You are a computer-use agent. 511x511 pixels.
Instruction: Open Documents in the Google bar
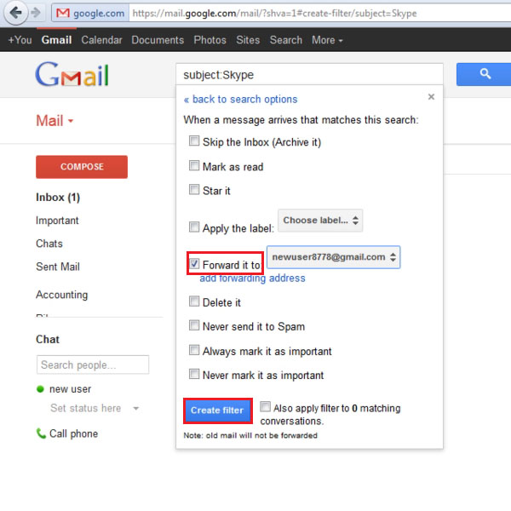coord(158,40)
